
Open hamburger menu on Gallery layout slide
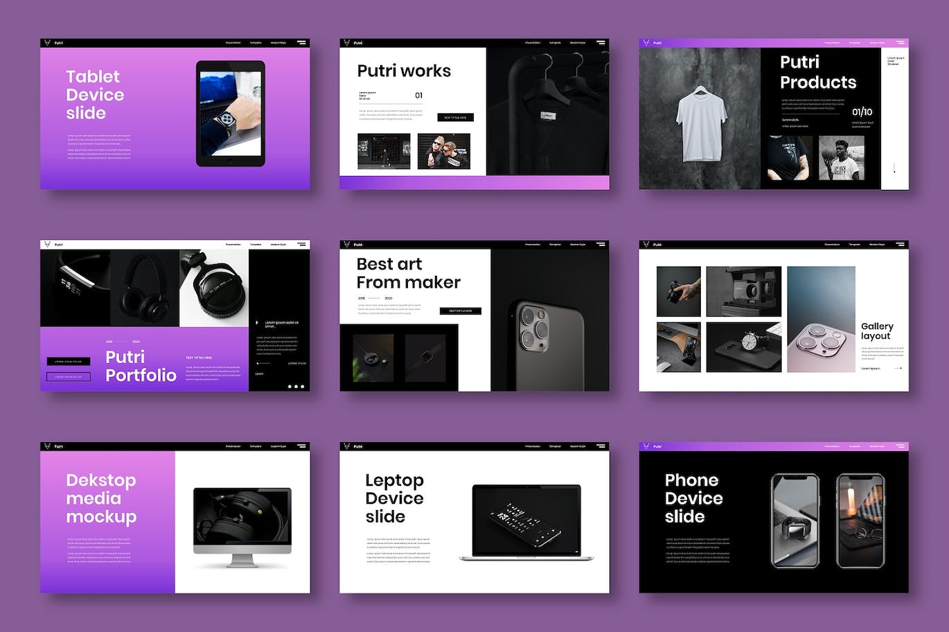point(900,244)
